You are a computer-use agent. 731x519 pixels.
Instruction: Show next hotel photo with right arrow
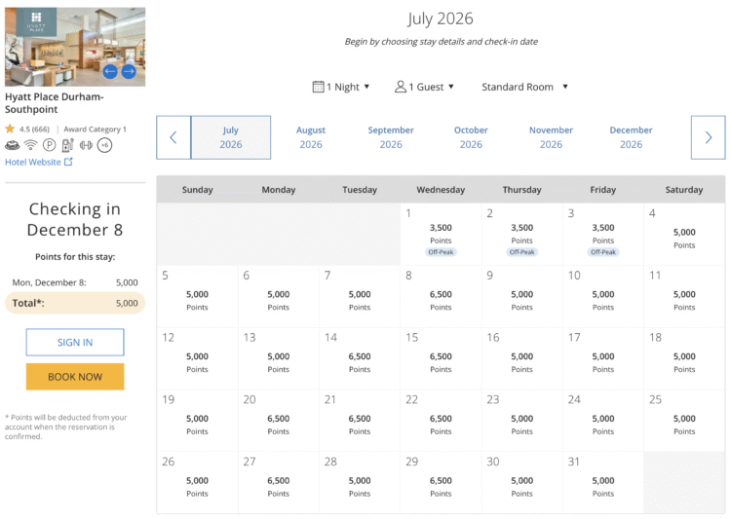point(129,71)
